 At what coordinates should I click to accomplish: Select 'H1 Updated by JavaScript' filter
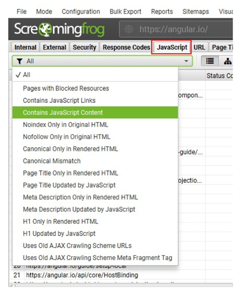pyautogui.click(x=59, y=234)
